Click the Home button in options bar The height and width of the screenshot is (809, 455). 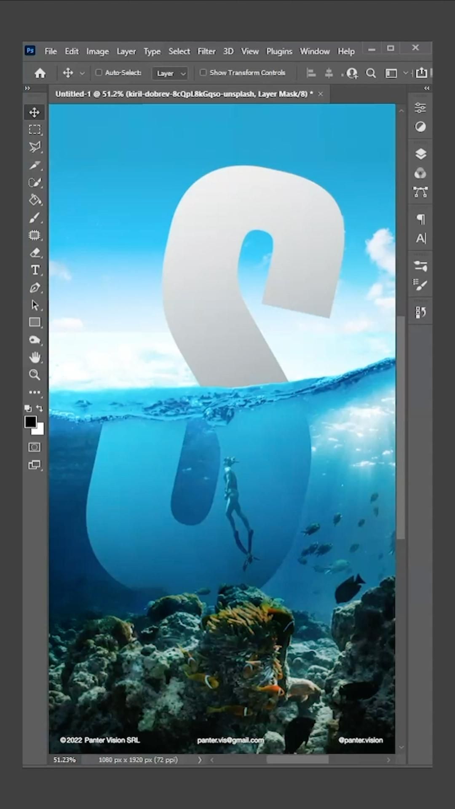[x=40, y=73]
